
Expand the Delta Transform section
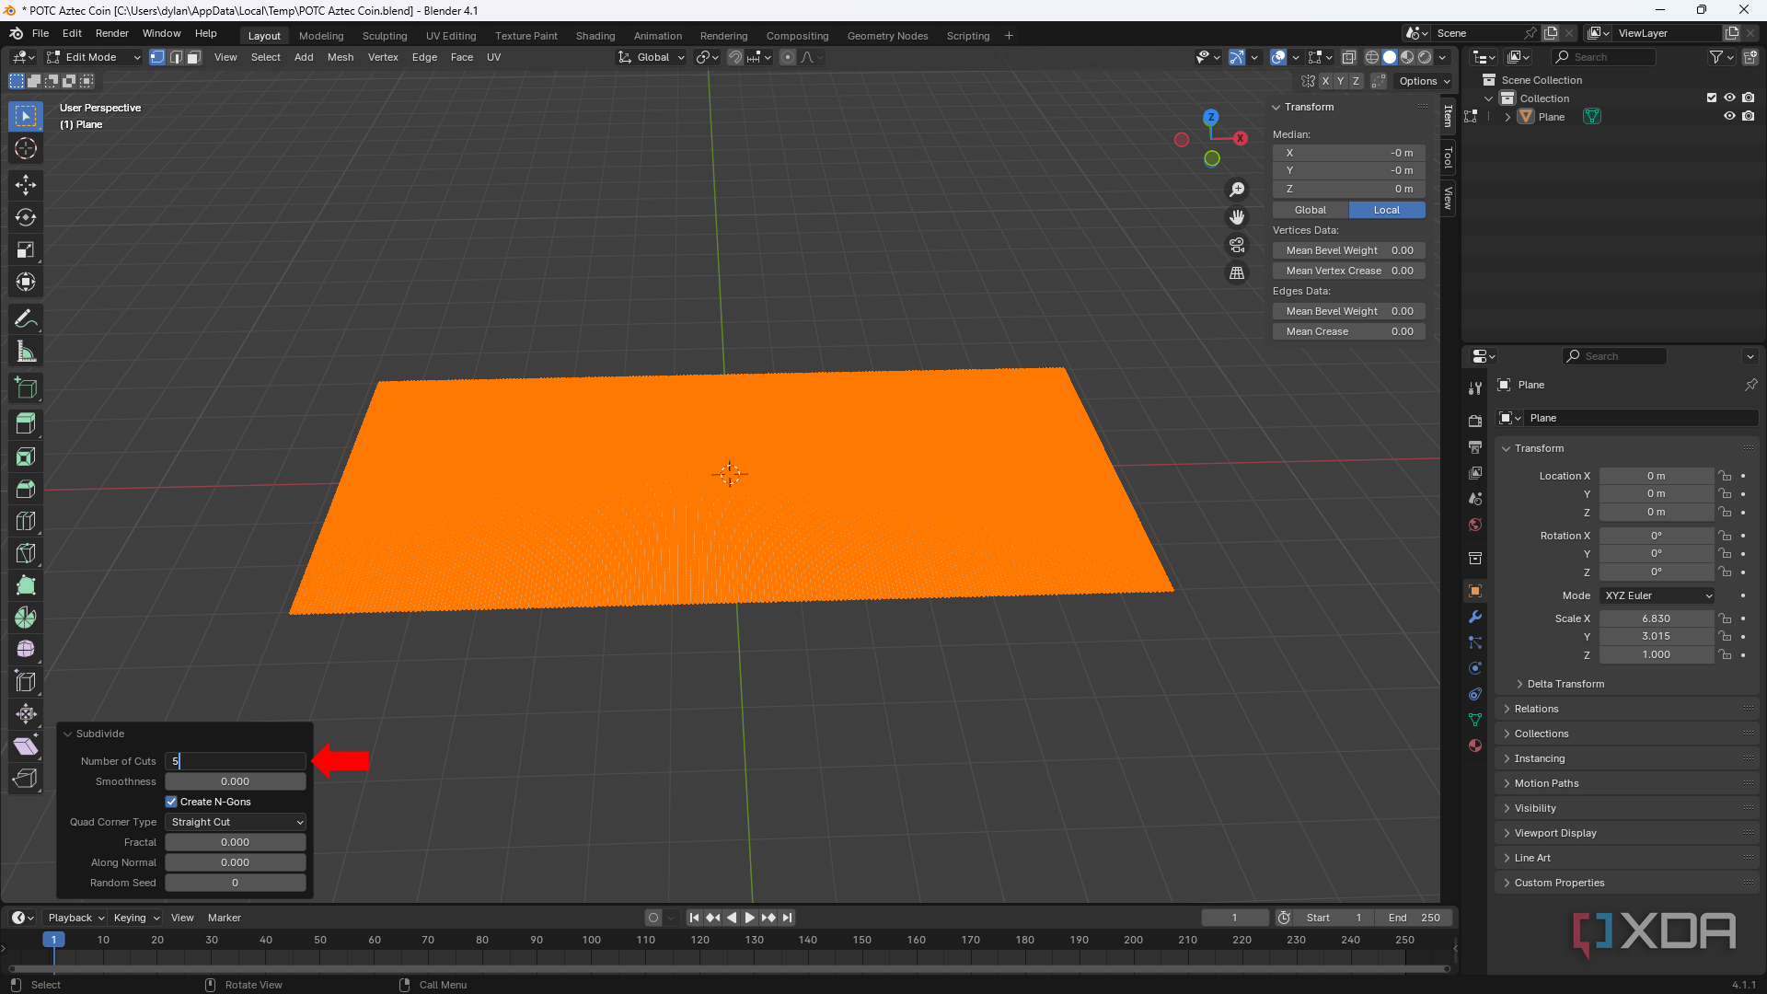1565,684
